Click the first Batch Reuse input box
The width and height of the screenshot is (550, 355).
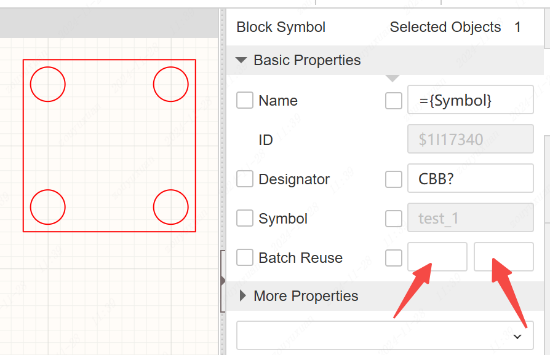(x=437, y=257)
